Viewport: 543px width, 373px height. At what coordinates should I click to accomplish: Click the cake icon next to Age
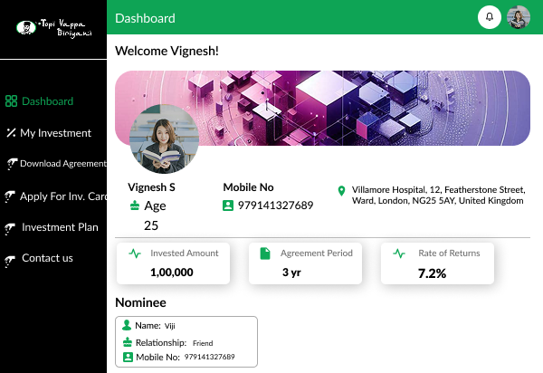[x=134, y=206]
